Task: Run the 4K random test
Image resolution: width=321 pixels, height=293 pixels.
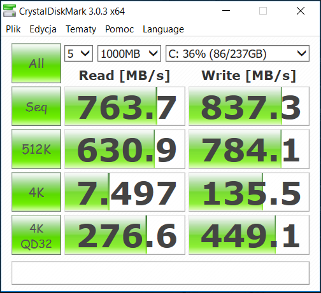Action: 36,192
